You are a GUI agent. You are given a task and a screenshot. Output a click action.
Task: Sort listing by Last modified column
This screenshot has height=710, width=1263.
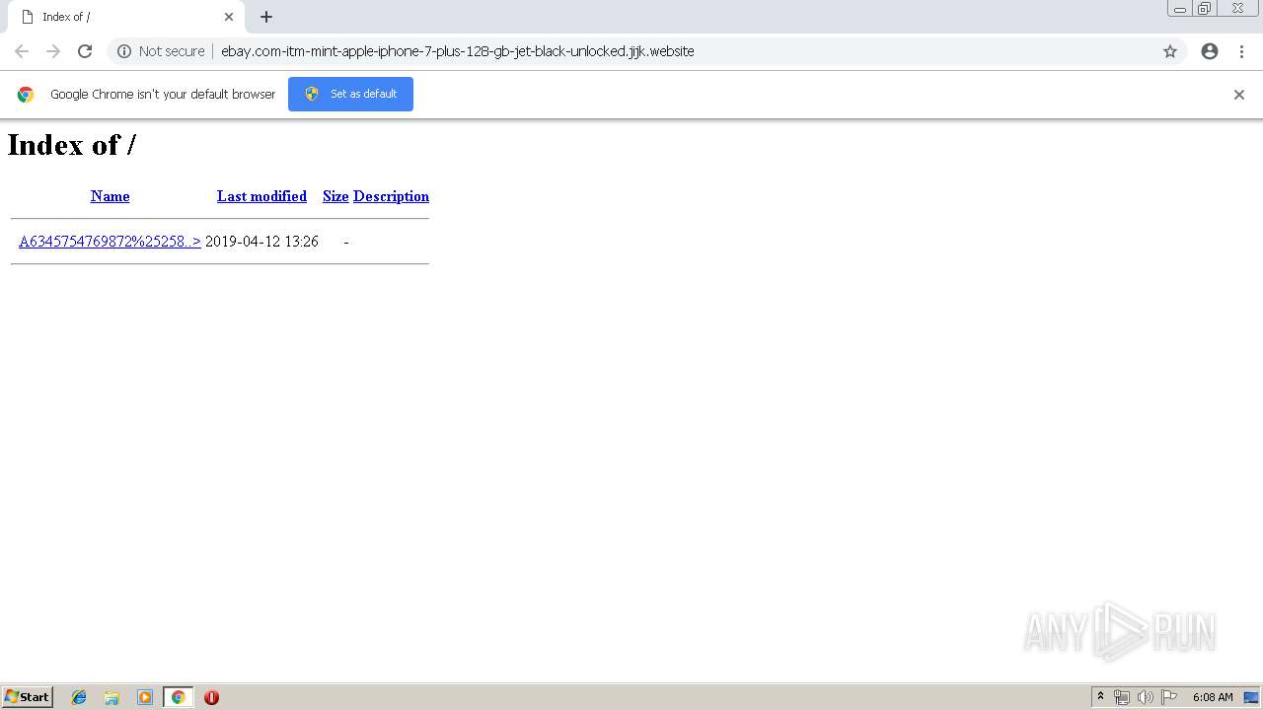click(261, 196)
